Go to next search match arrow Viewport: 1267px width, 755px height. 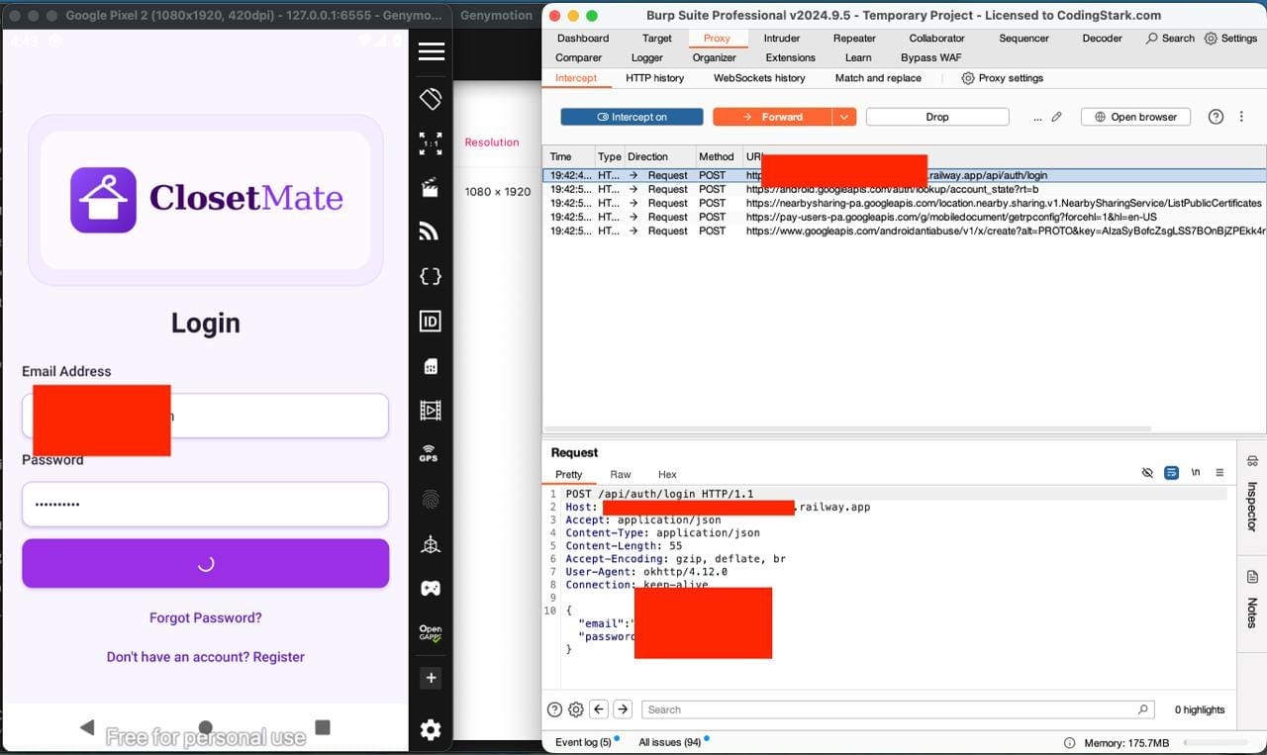point(623,709)
